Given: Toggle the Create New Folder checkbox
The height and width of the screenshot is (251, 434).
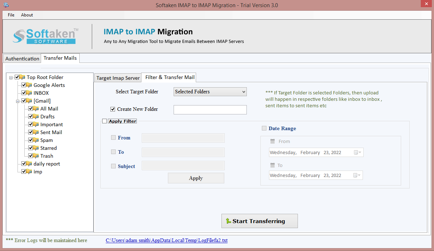Looking at the screenshot, I should tap(113, 109).
